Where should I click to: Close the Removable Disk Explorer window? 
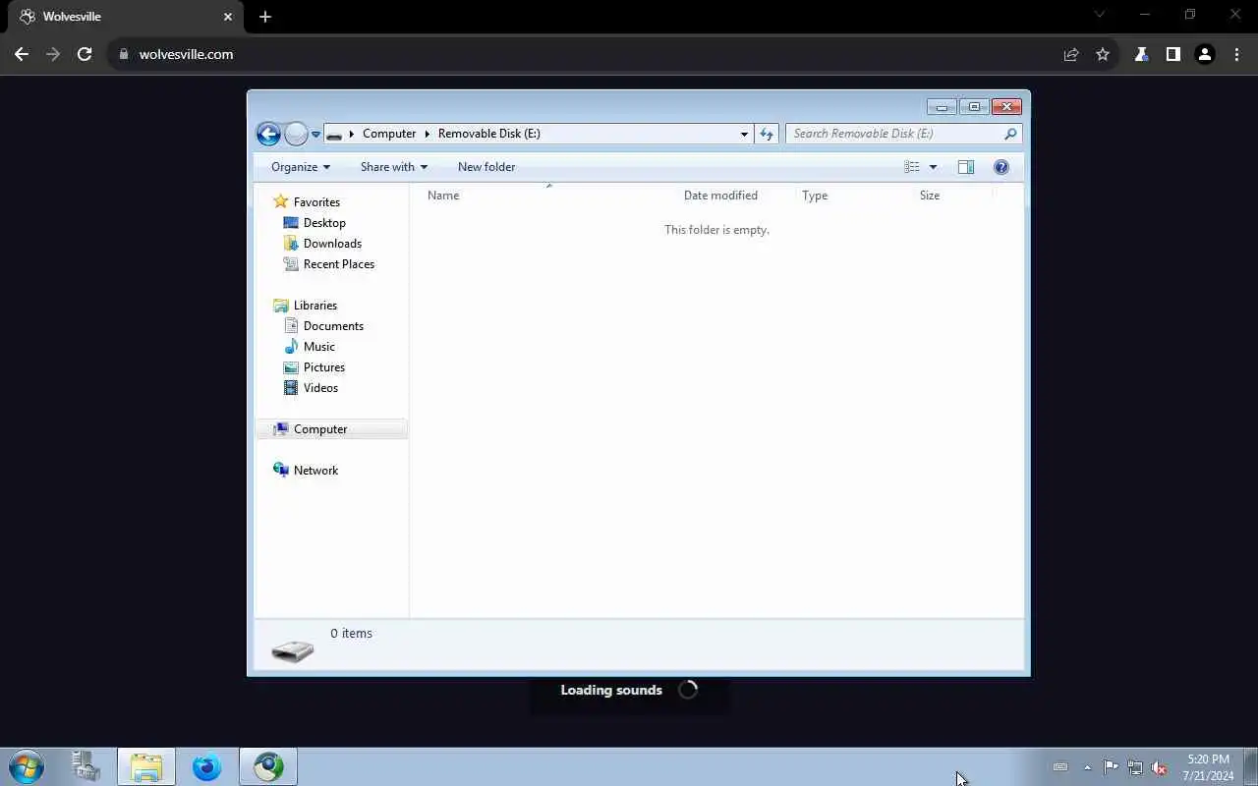1006,106
